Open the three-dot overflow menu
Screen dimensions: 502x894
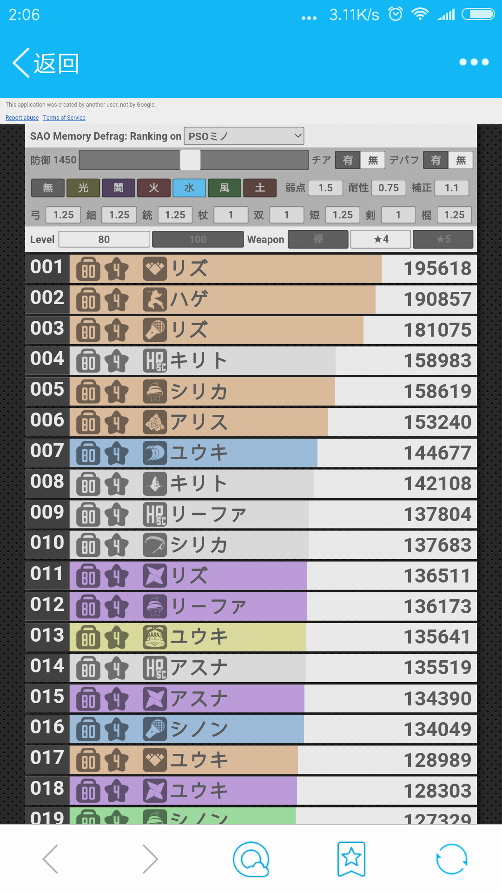pos(474,62)
